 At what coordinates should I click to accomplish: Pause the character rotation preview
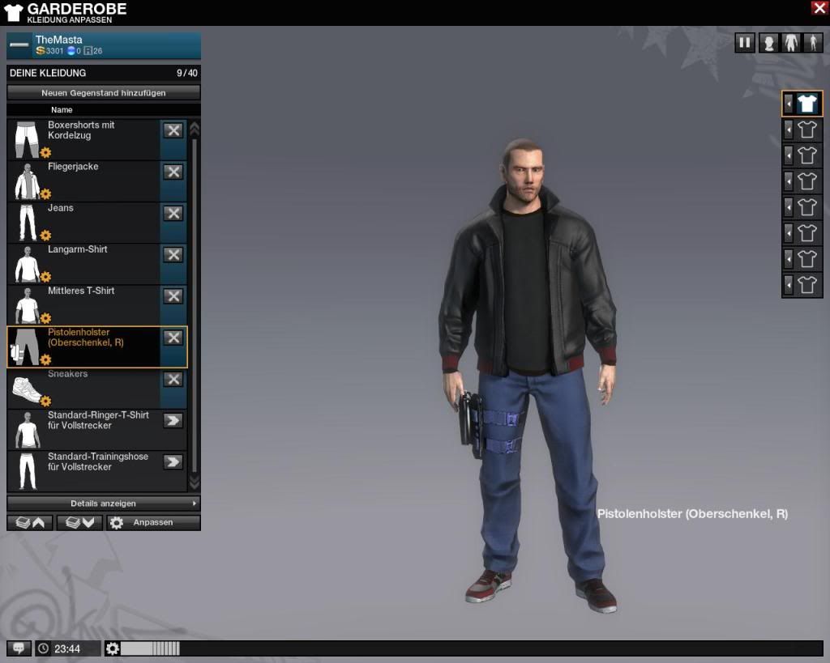pyautogui.click(x=744, y=43)
